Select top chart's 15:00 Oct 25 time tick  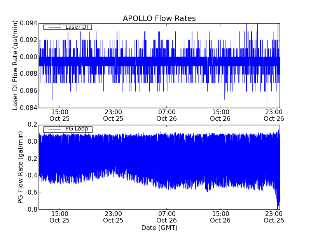pos(59,115)
